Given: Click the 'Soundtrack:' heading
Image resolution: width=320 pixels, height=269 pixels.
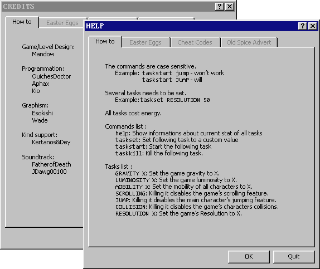Looking at the screenshot, I should 38,157.
